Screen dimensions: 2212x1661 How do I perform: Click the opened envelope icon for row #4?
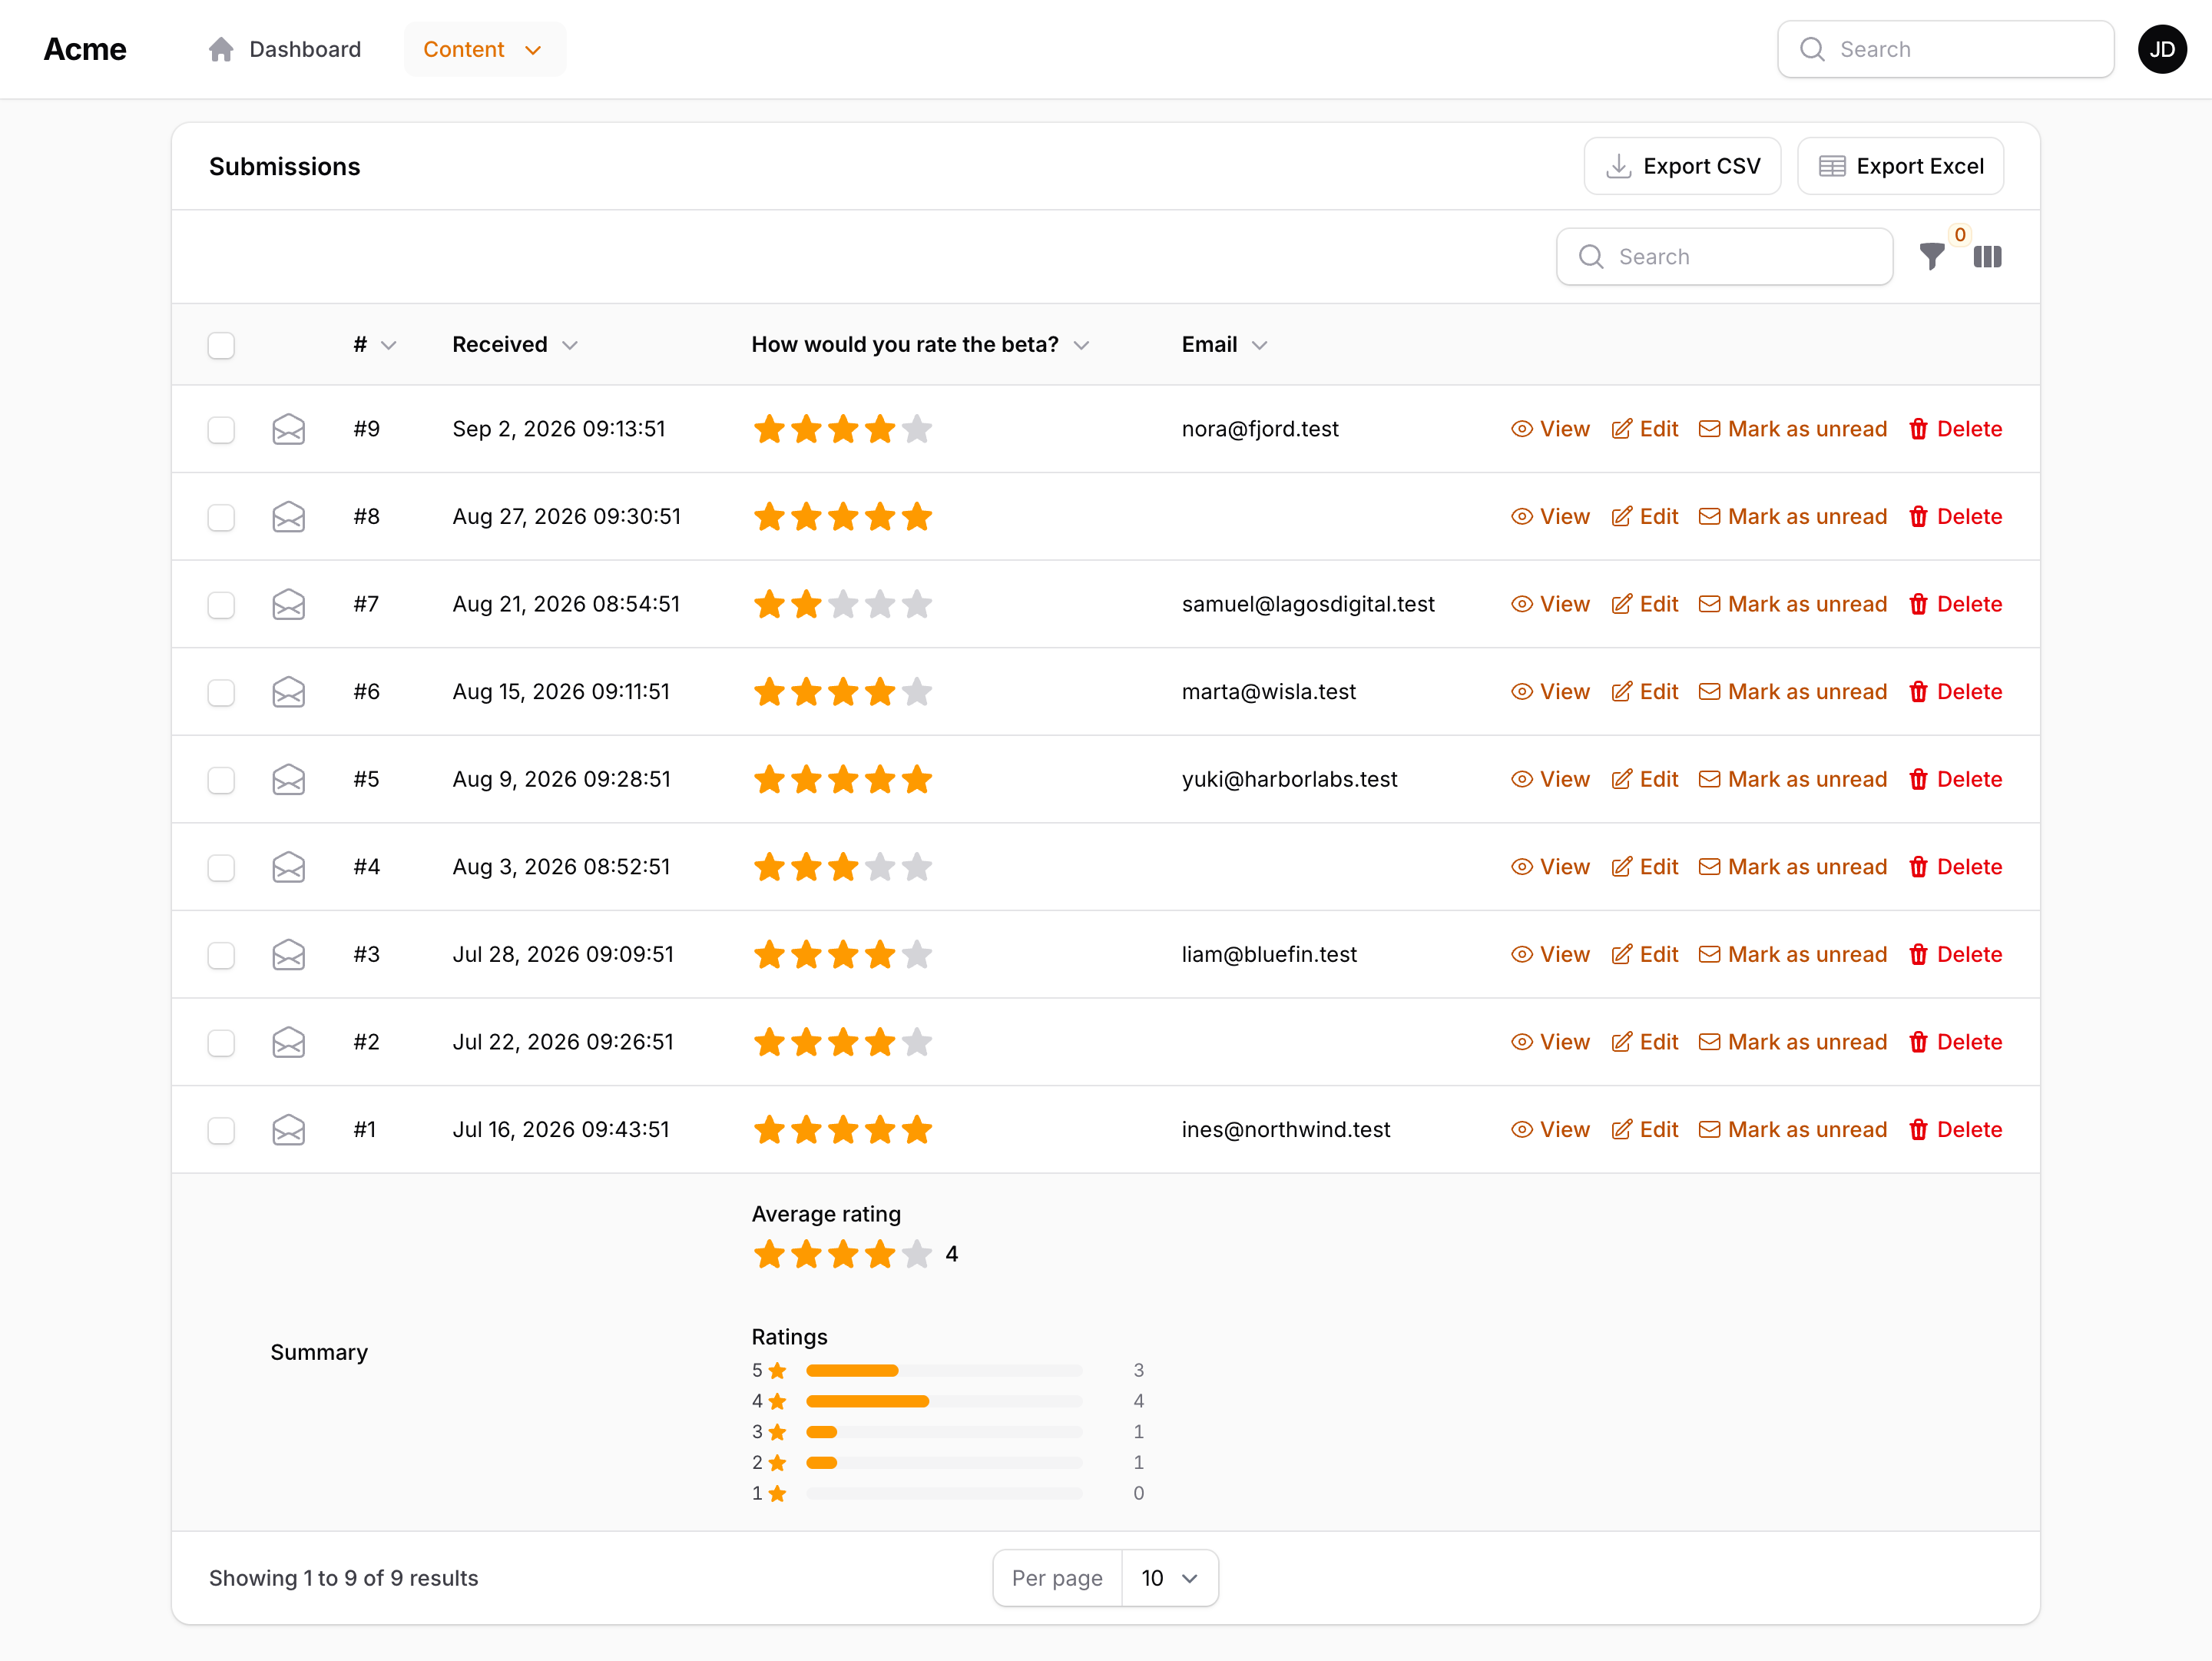coord(288,867)
